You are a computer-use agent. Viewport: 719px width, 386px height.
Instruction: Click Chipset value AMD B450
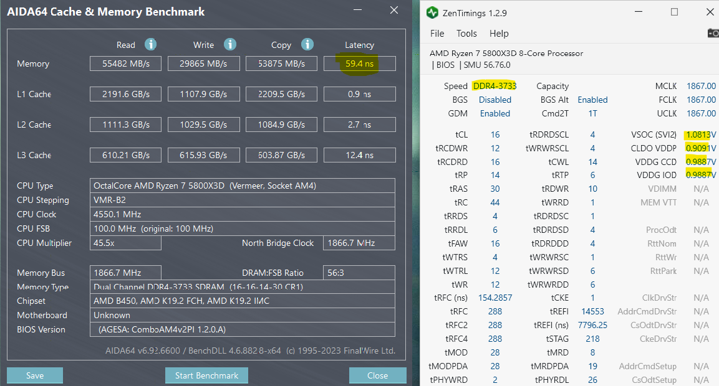click(243, 301)
